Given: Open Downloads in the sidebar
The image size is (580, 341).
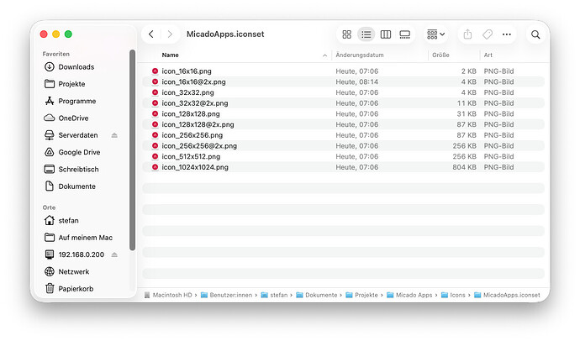Looking at the screenshot, I should coord(76,67).
